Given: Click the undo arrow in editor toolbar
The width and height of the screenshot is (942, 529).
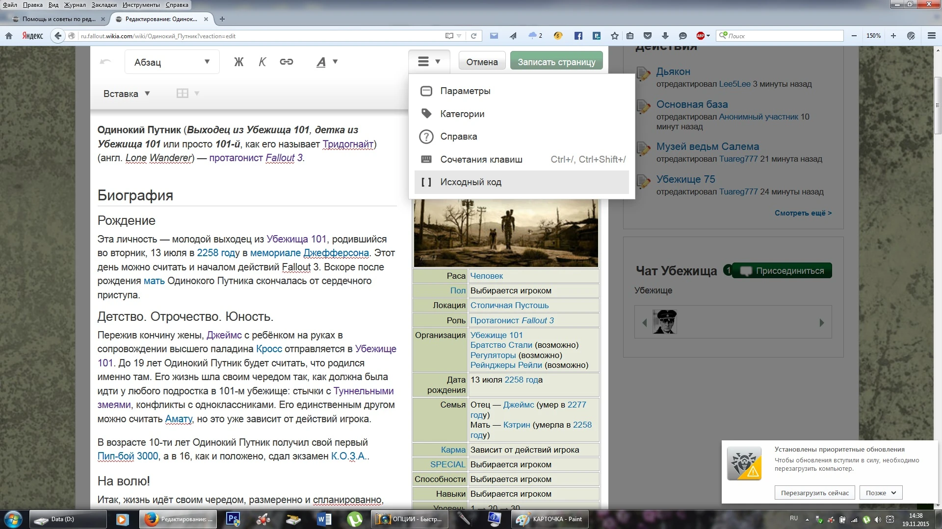Looking at the screenshot, I should coord(105,62).
